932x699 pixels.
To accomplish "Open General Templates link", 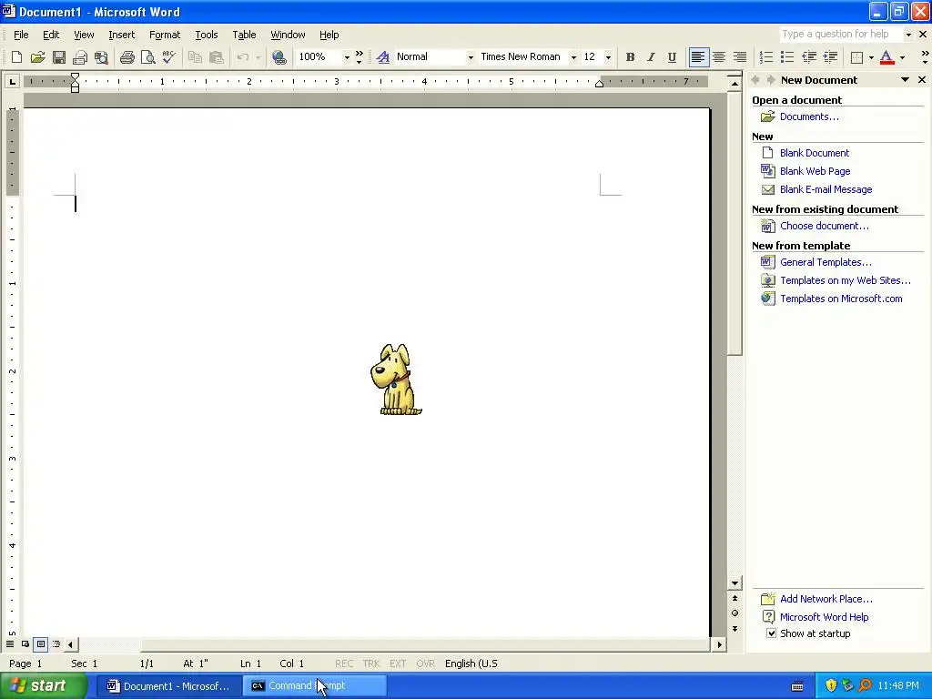I will click(826, 262).
